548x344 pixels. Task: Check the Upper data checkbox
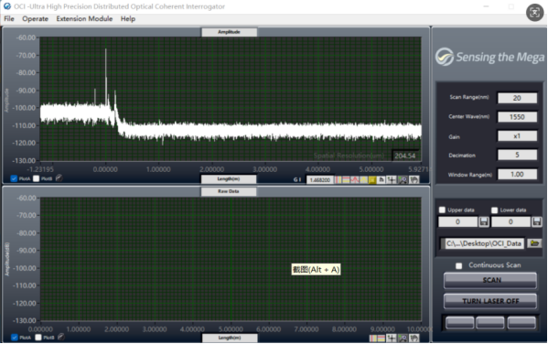pyautogui.click(x=442, y=210)
